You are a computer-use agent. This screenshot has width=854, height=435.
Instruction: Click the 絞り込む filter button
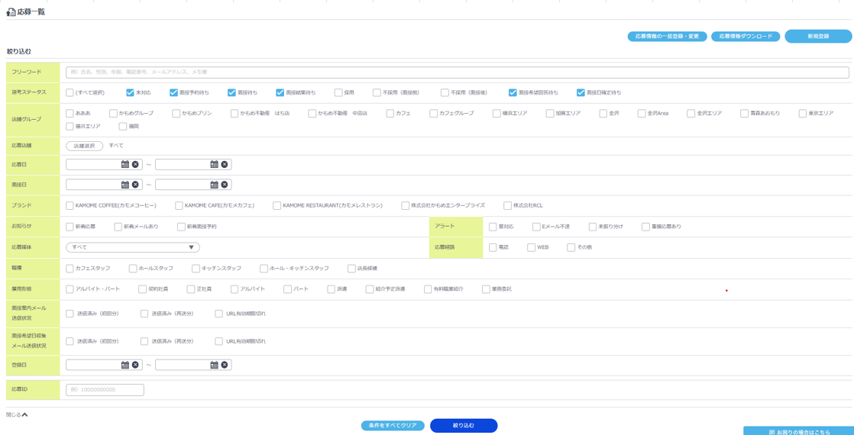(x=464, y=425)
